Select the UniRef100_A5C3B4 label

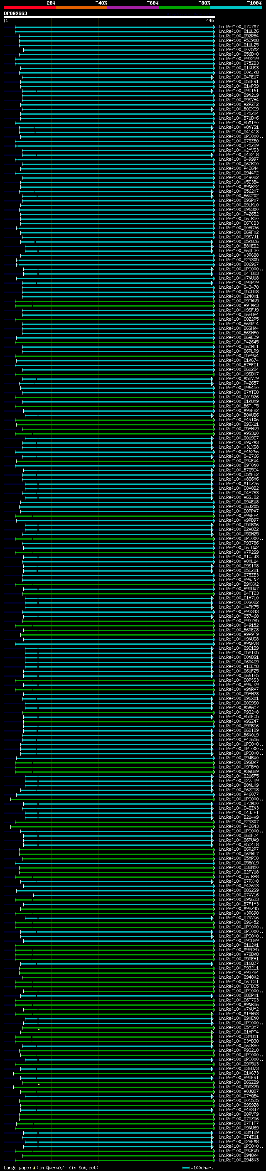[238, 182]
